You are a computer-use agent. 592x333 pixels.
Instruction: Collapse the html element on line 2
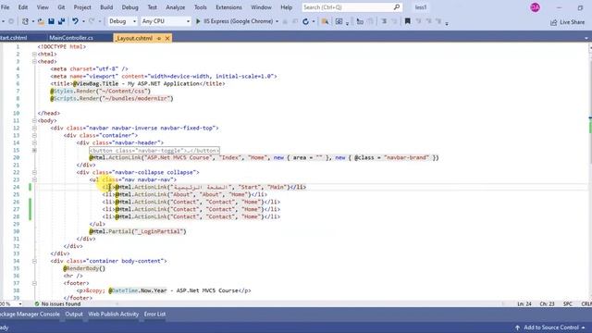pyautogui.click(x=34, y=54)
